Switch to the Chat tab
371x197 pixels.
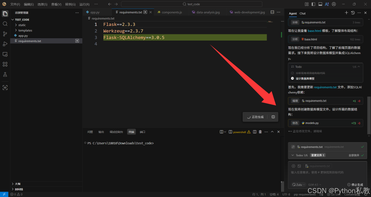[x=303, y=14]
